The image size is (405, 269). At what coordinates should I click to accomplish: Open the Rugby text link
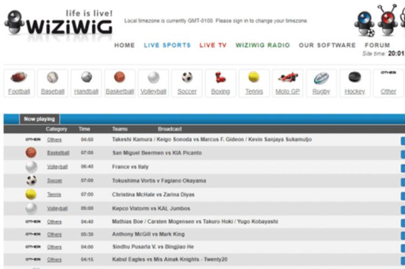[321, 92]
